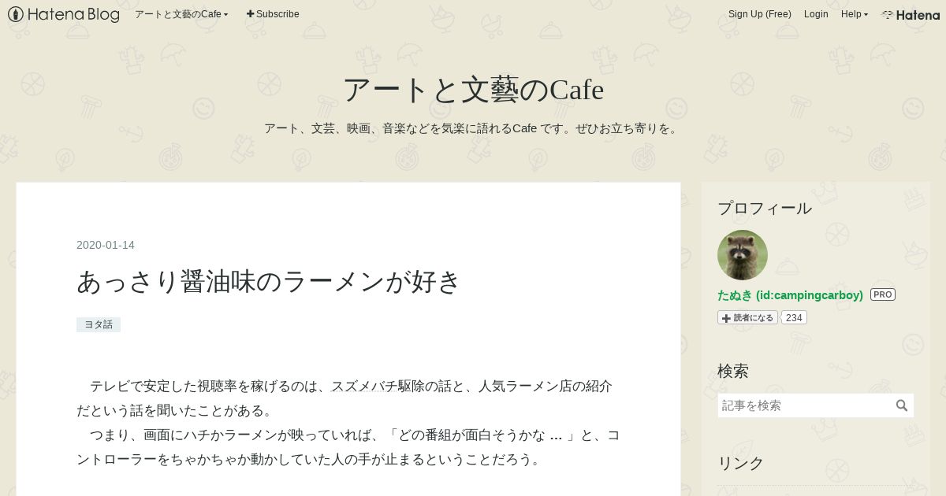Click the raccoon profile avatar
This screenshot has width=946, height=496.
coord(743,255)
